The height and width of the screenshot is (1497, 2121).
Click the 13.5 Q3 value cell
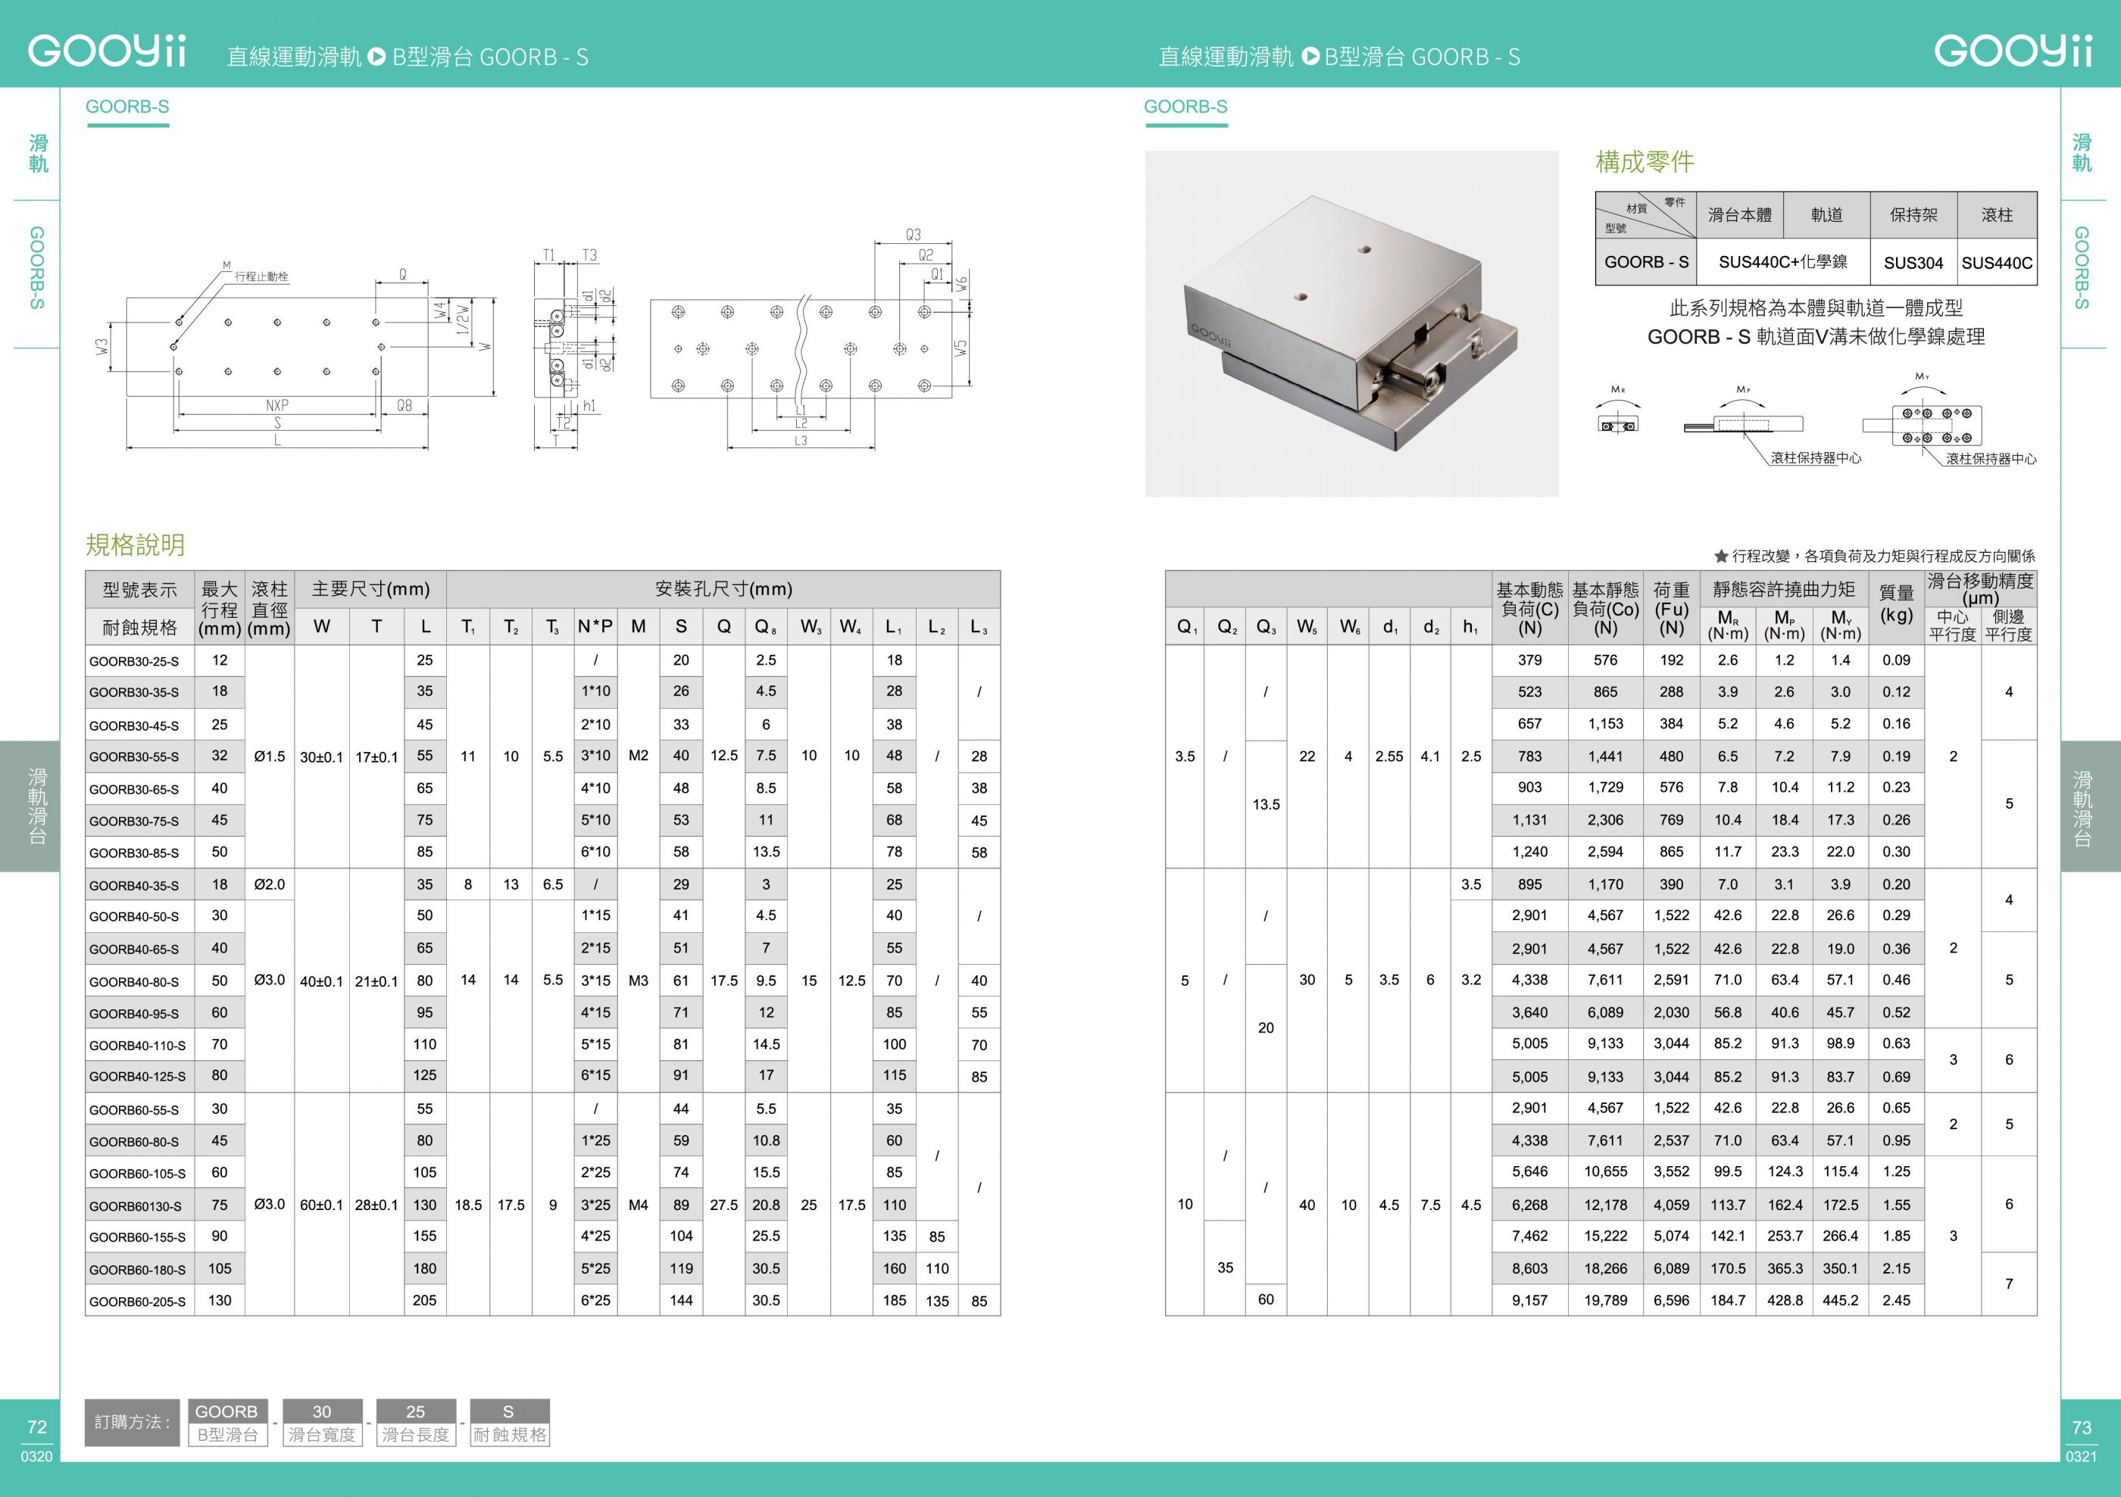click(1266, 804)
